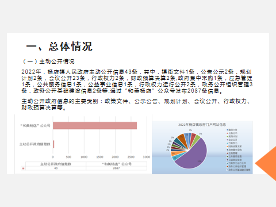Image resolution: width=276 pixels, height=207 pixels.
Task: Click the axis label 3000 on bar chart
Action: point(147,157)
